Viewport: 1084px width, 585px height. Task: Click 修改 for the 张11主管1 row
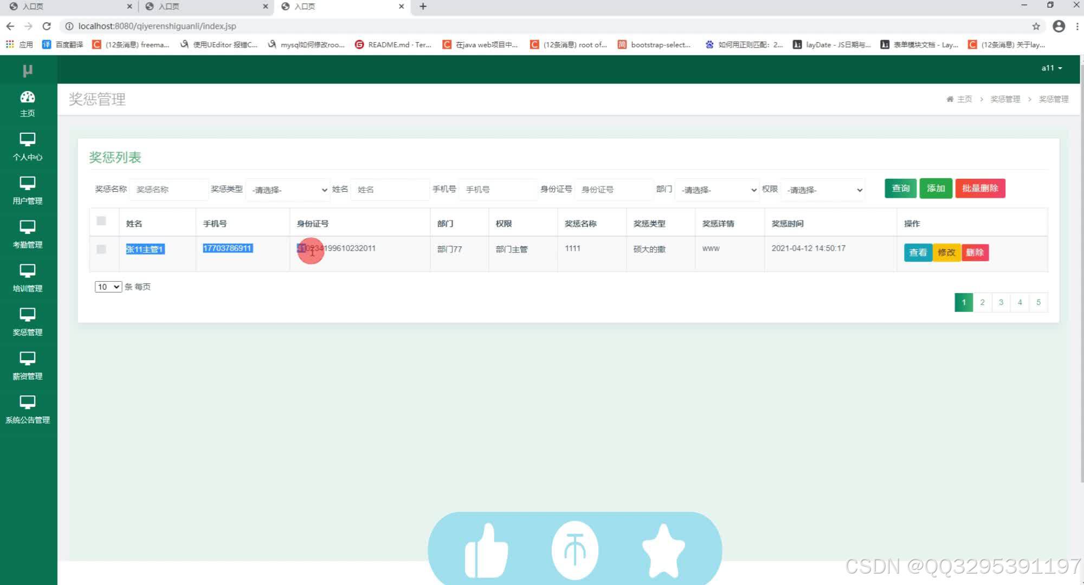coord(947,252)
